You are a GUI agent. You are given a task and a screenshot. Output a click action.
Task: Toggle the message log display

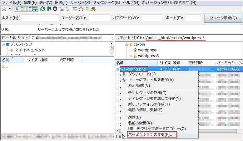coord(17,9)
